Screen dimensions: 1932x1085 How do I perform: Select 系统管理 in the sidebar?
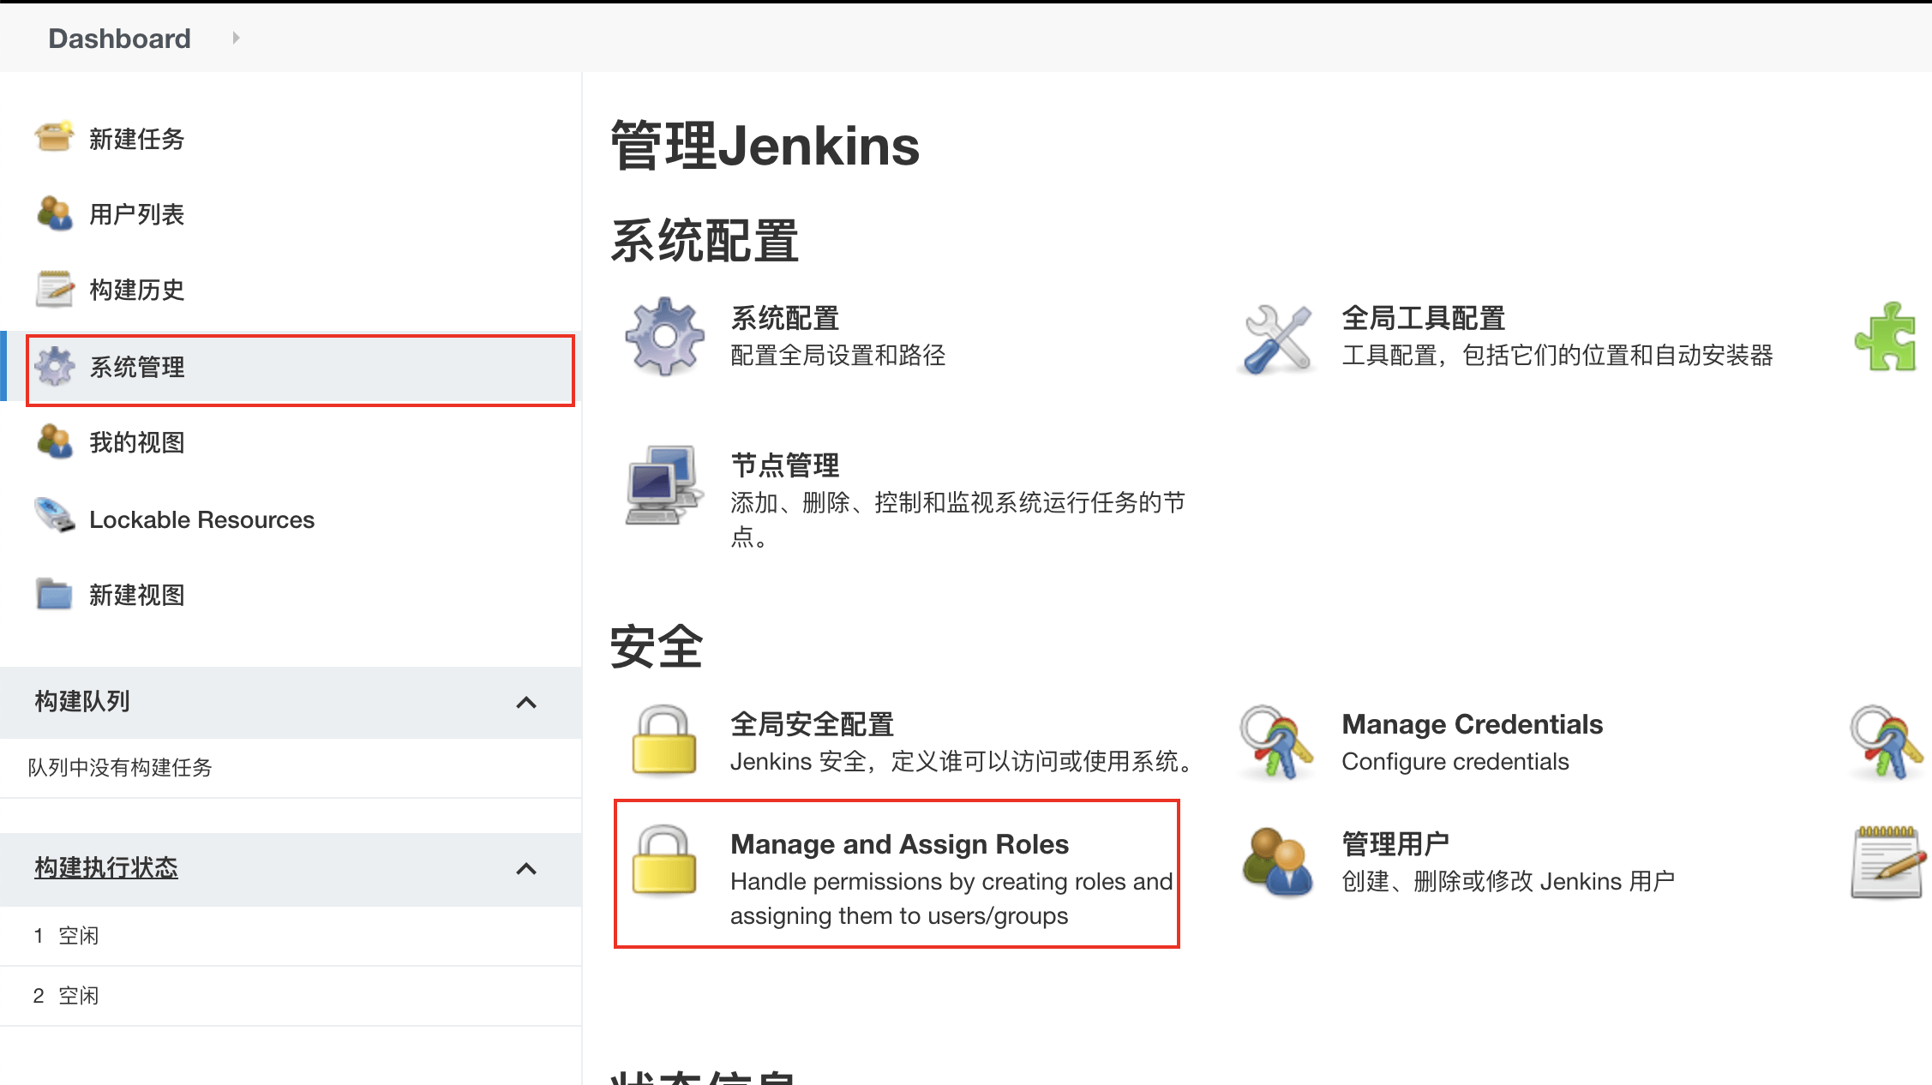pyautogui.click(x=137, y=368)
